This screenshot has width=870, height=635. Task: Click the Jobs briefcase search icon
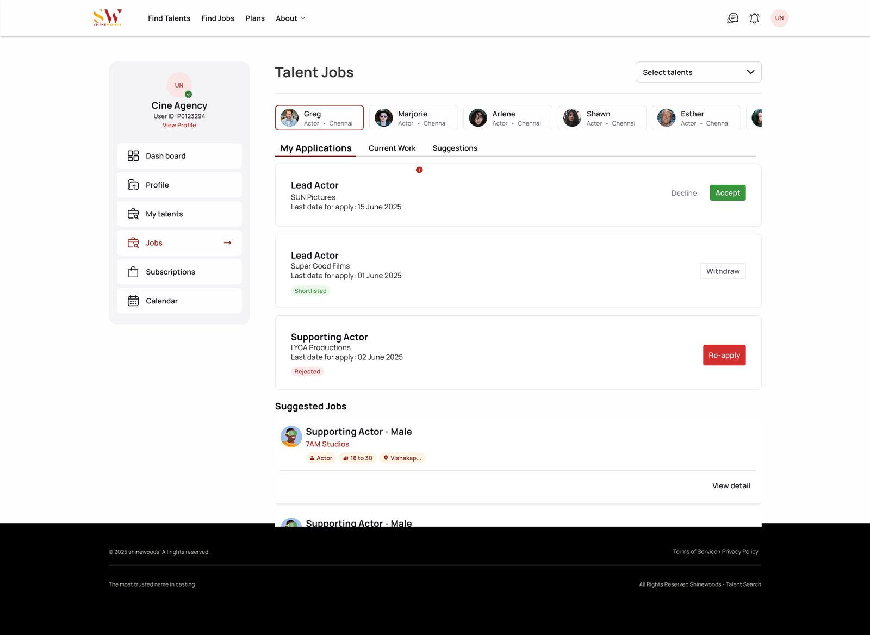click(x=133, y=243)
